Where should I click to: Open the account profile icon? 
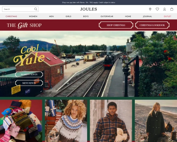165,9
